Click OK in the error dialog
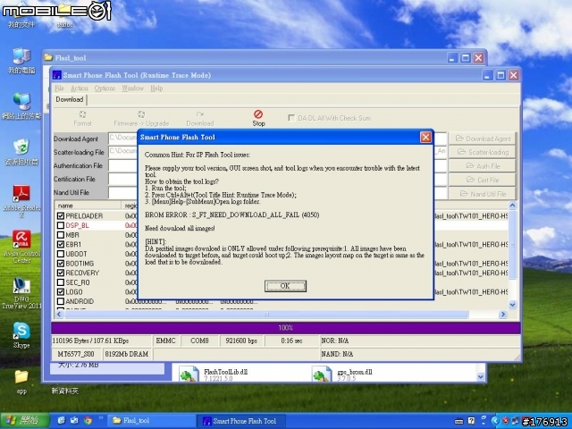The height and width of the screenshot is (429, 572). (285, 286)
